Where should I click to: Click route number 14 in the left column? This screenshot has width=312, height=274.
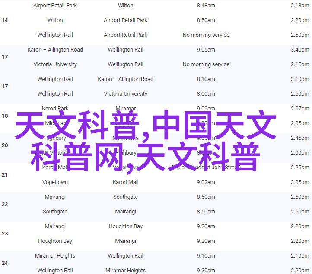5,20
